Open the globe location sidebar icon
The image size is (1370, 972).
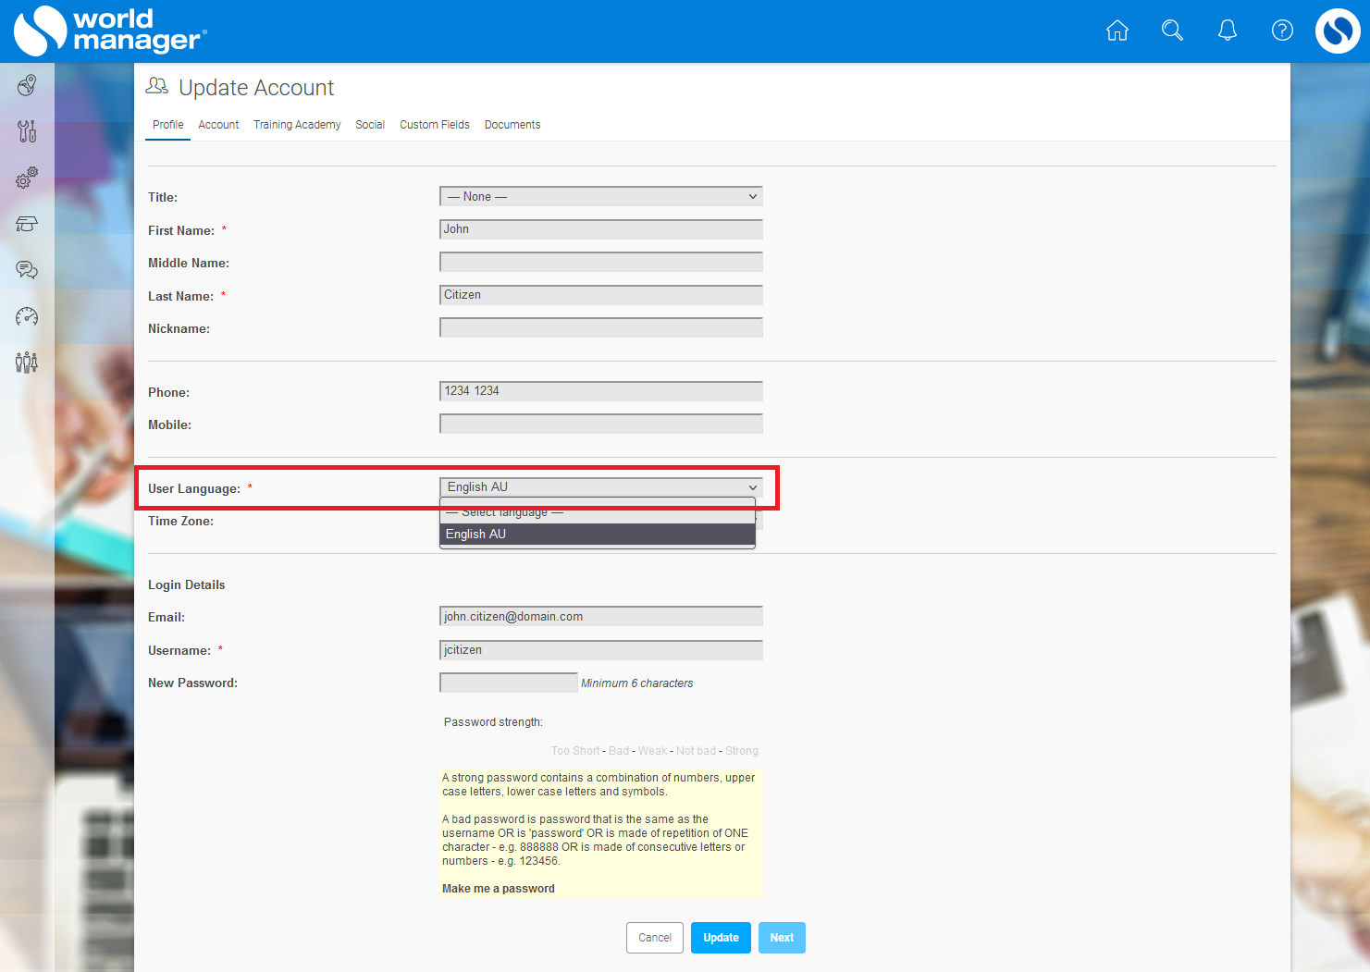tap(27, 86)
